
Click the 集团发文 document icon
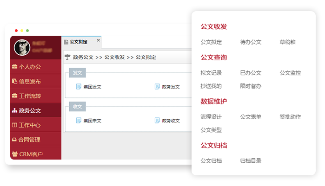[x=79, y=86]
